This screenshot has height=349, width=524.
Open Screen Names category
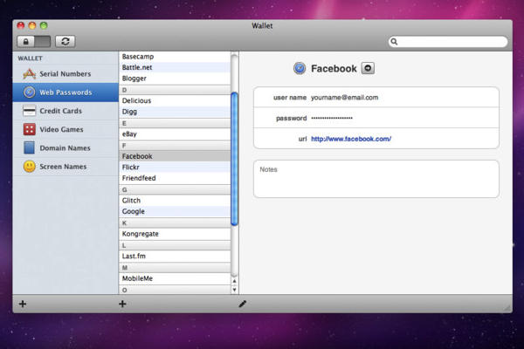65,167
